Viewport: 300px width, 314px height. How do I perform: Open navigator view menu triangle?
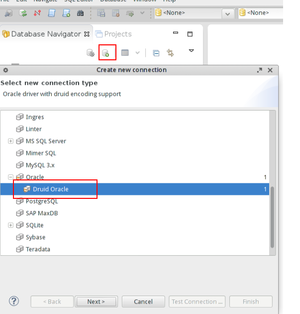pyautogui.click(x=191, y=51)
